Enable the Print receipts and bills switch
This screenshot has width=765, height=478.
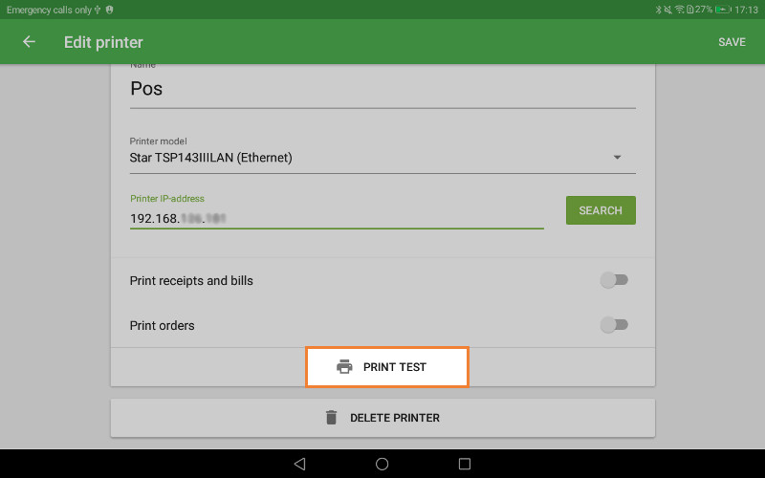point(613,280)
